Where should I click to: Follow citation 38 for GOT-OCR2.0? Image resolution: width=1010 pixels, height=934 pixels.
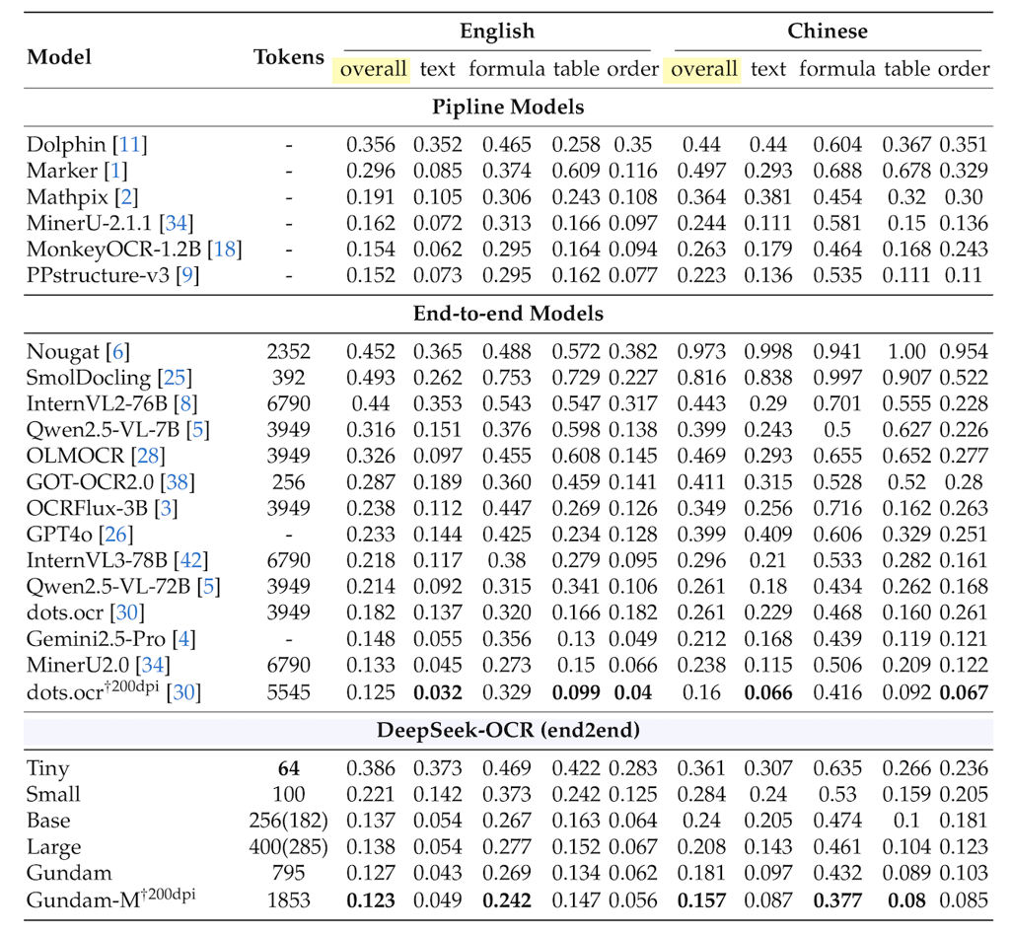172,481
